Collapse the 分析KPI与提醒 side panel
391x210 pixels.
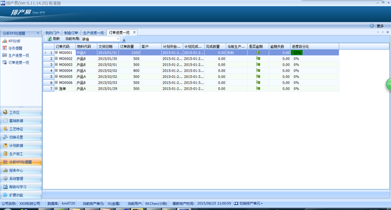38,33
